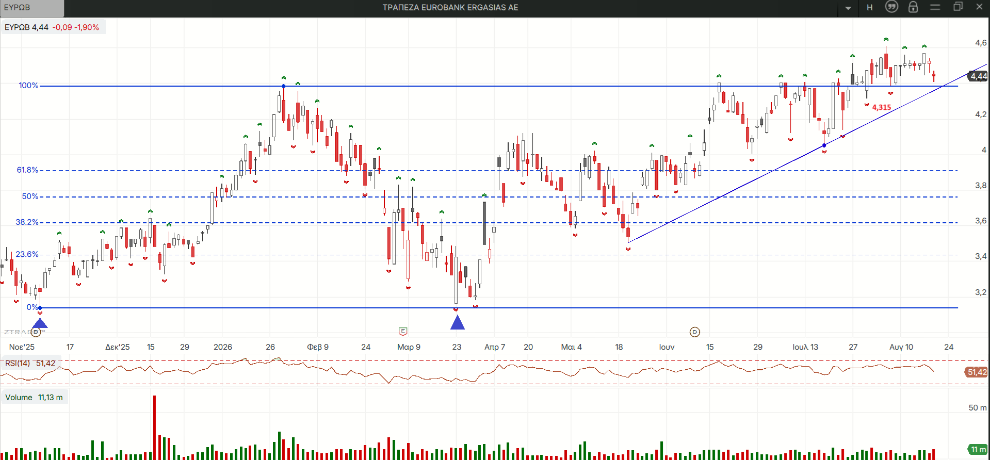Screen dimensions: 990x460
Task: Click the RSI(14) indicator label
Action: 30,364
